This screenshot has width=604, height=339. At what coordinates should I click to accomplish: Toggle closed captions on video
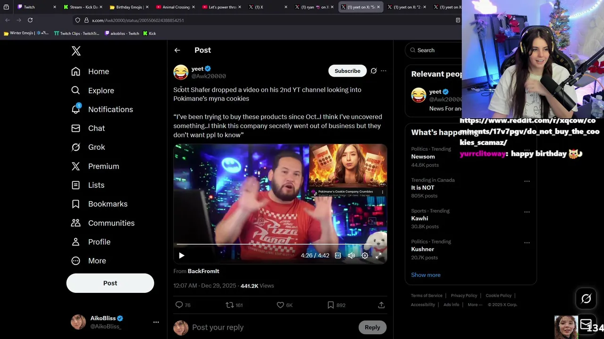coord(338,255)
